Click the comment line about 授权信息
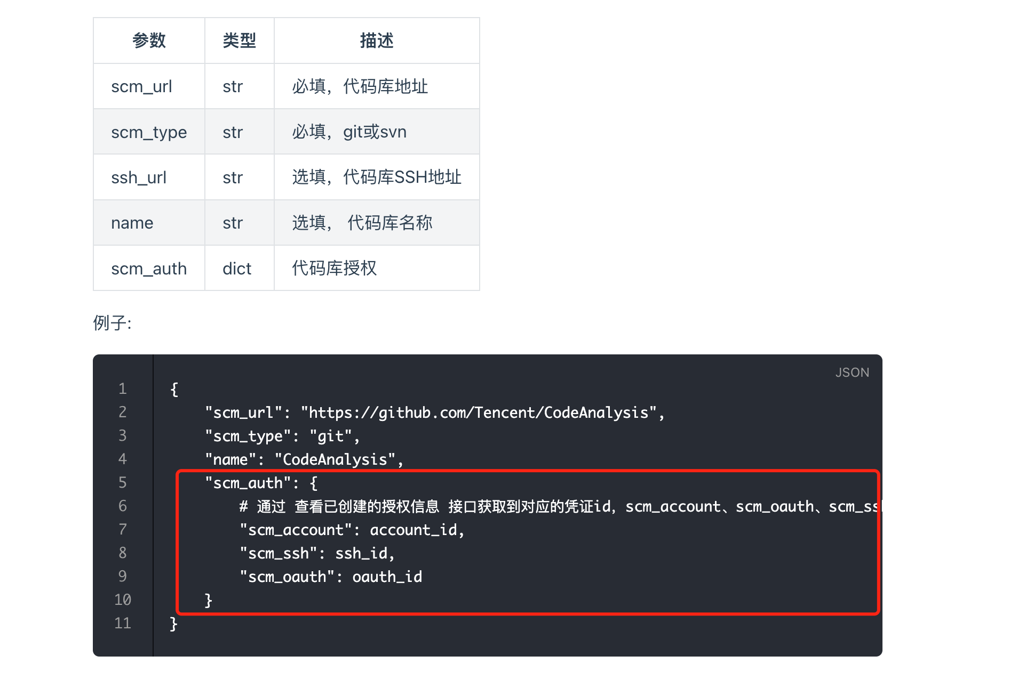This screenshot has height=680, width=1018. 560,506
